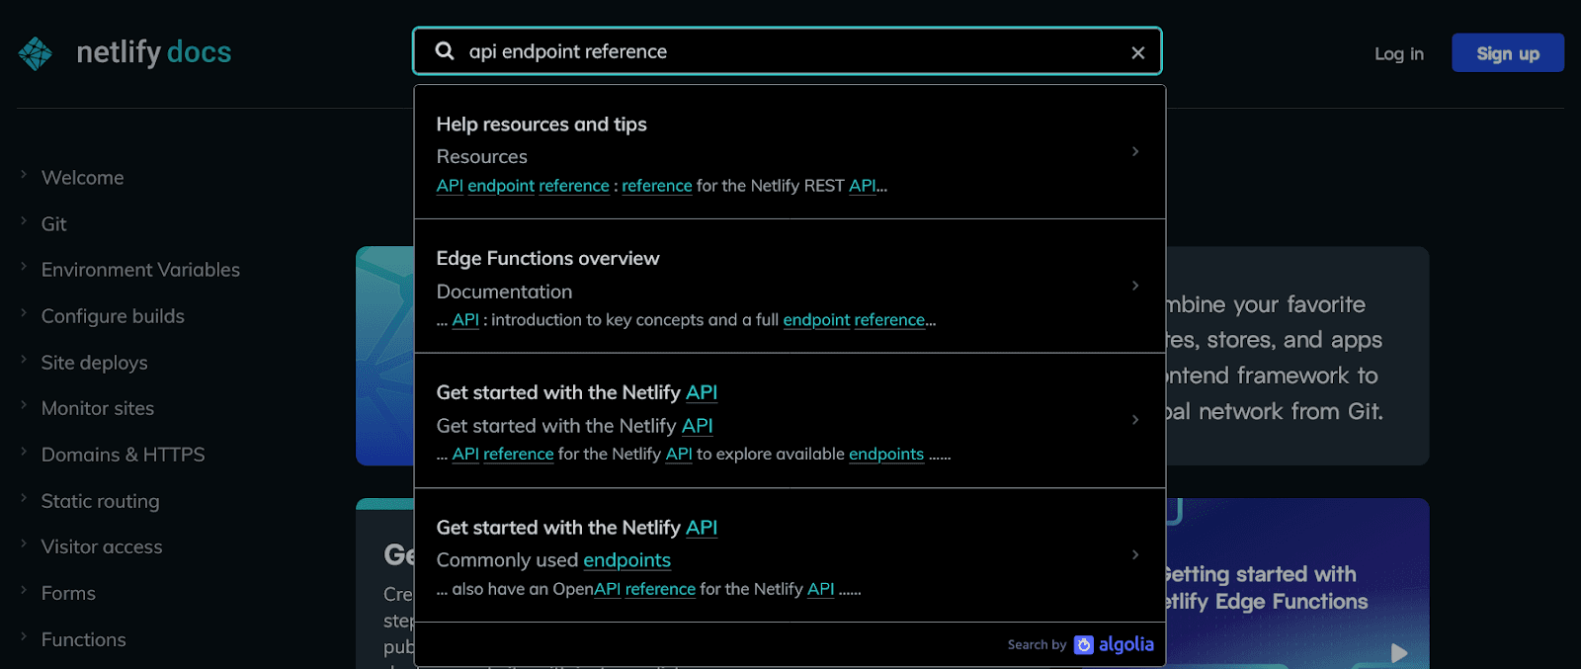
Task: Click chevron arrow on Help resources result
Action: (x=1135, y=151)
